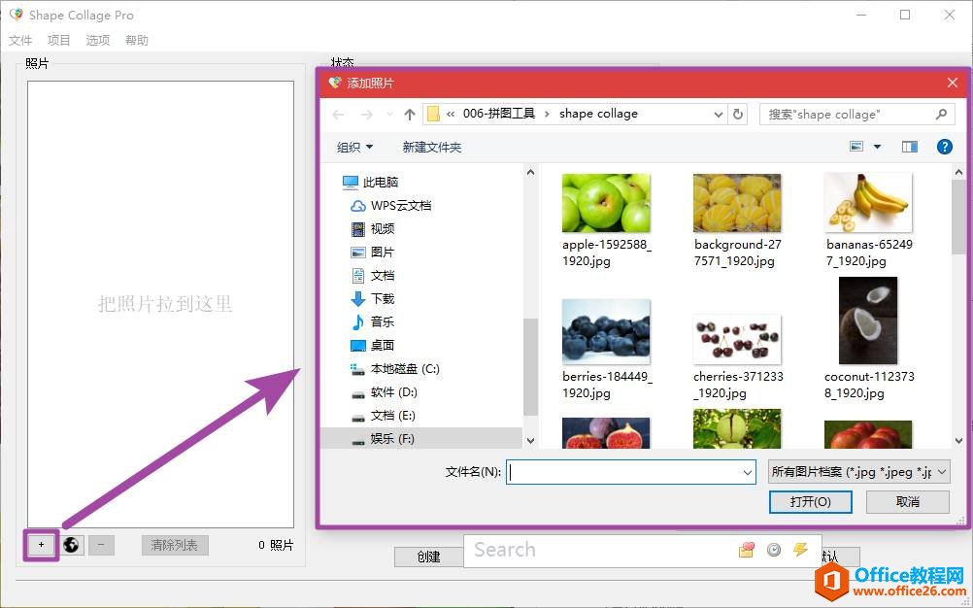Go up one folder with the up arrow

(x=408, y=114)
